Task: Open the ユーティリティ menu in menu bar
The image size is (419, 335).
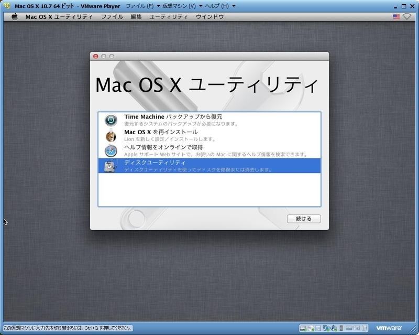Action: [168, 17]
